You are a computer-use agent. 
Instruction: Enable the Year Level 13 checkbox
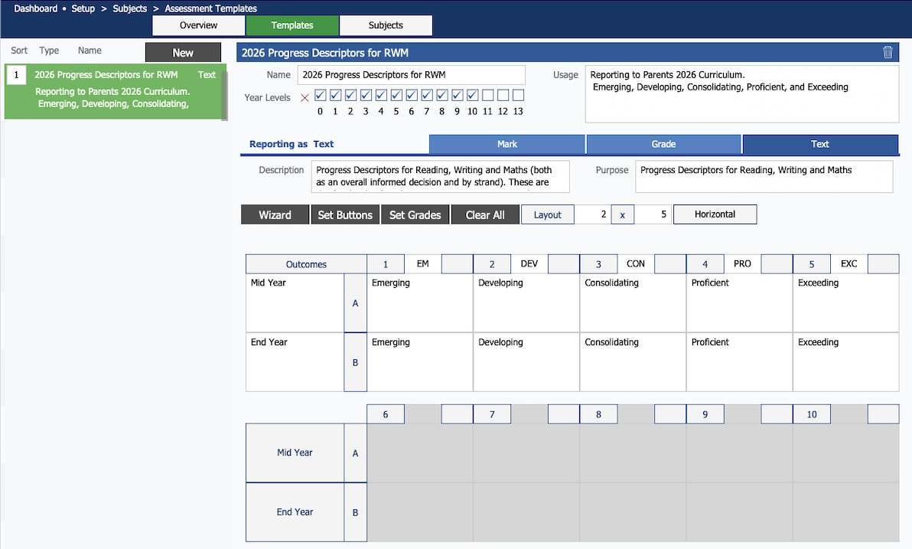click(x=518, y=96)
